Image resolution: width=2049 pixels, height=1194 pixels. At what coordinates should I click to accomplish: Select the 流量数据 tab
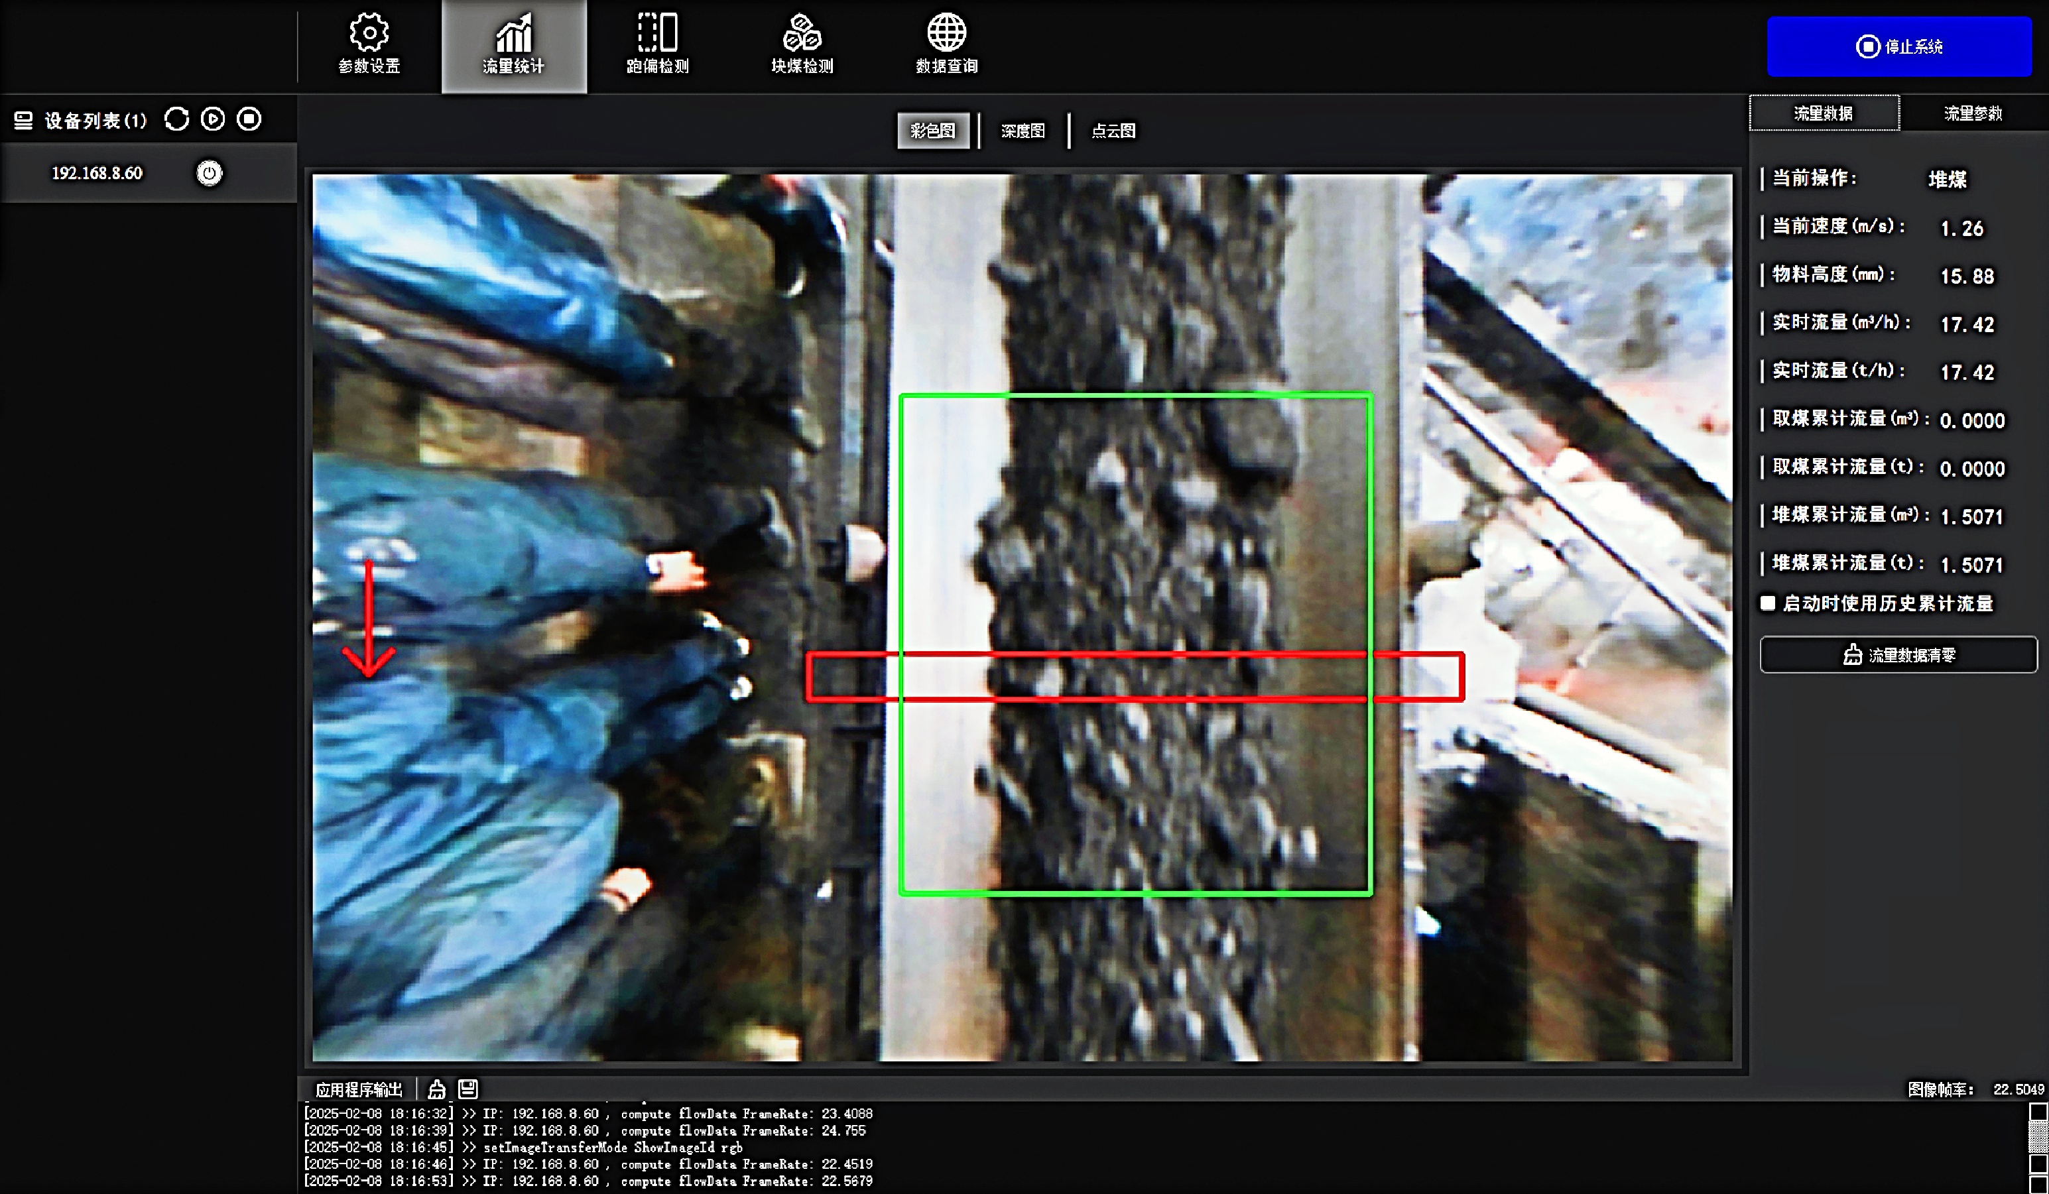(x=1824, y=113)
